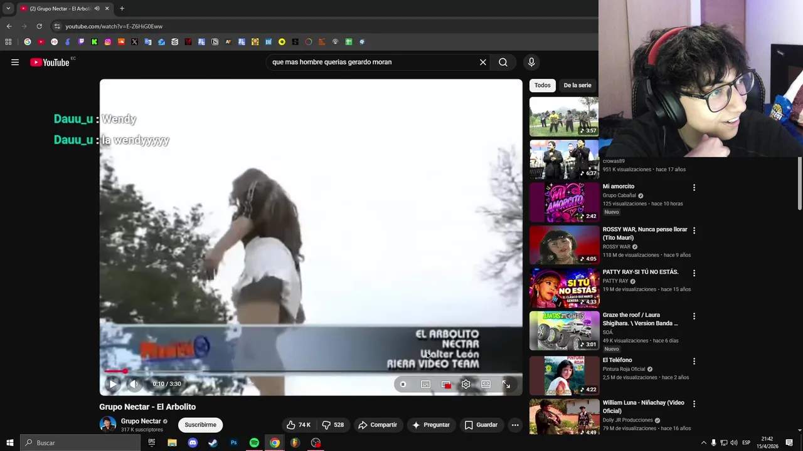Toggle the player's autoplay switch
Screen dimensions: 803x451
pyautogui.click(x=403, y=384)
